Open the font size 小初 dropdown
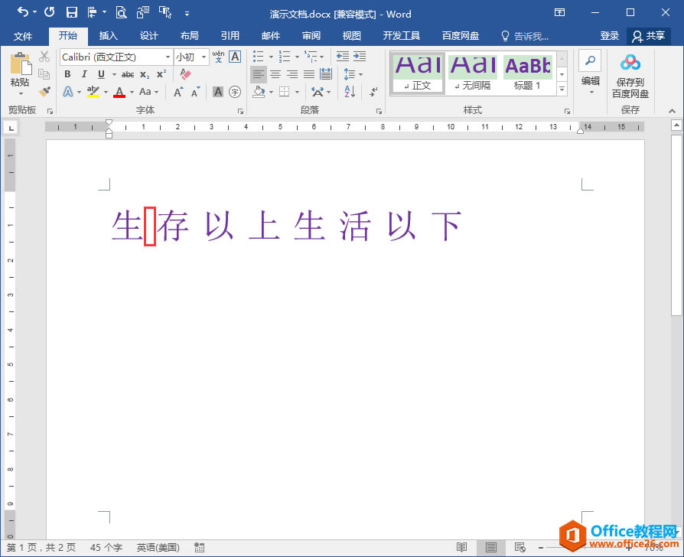Viewport: 684px width, 557px height. (204, 57)
